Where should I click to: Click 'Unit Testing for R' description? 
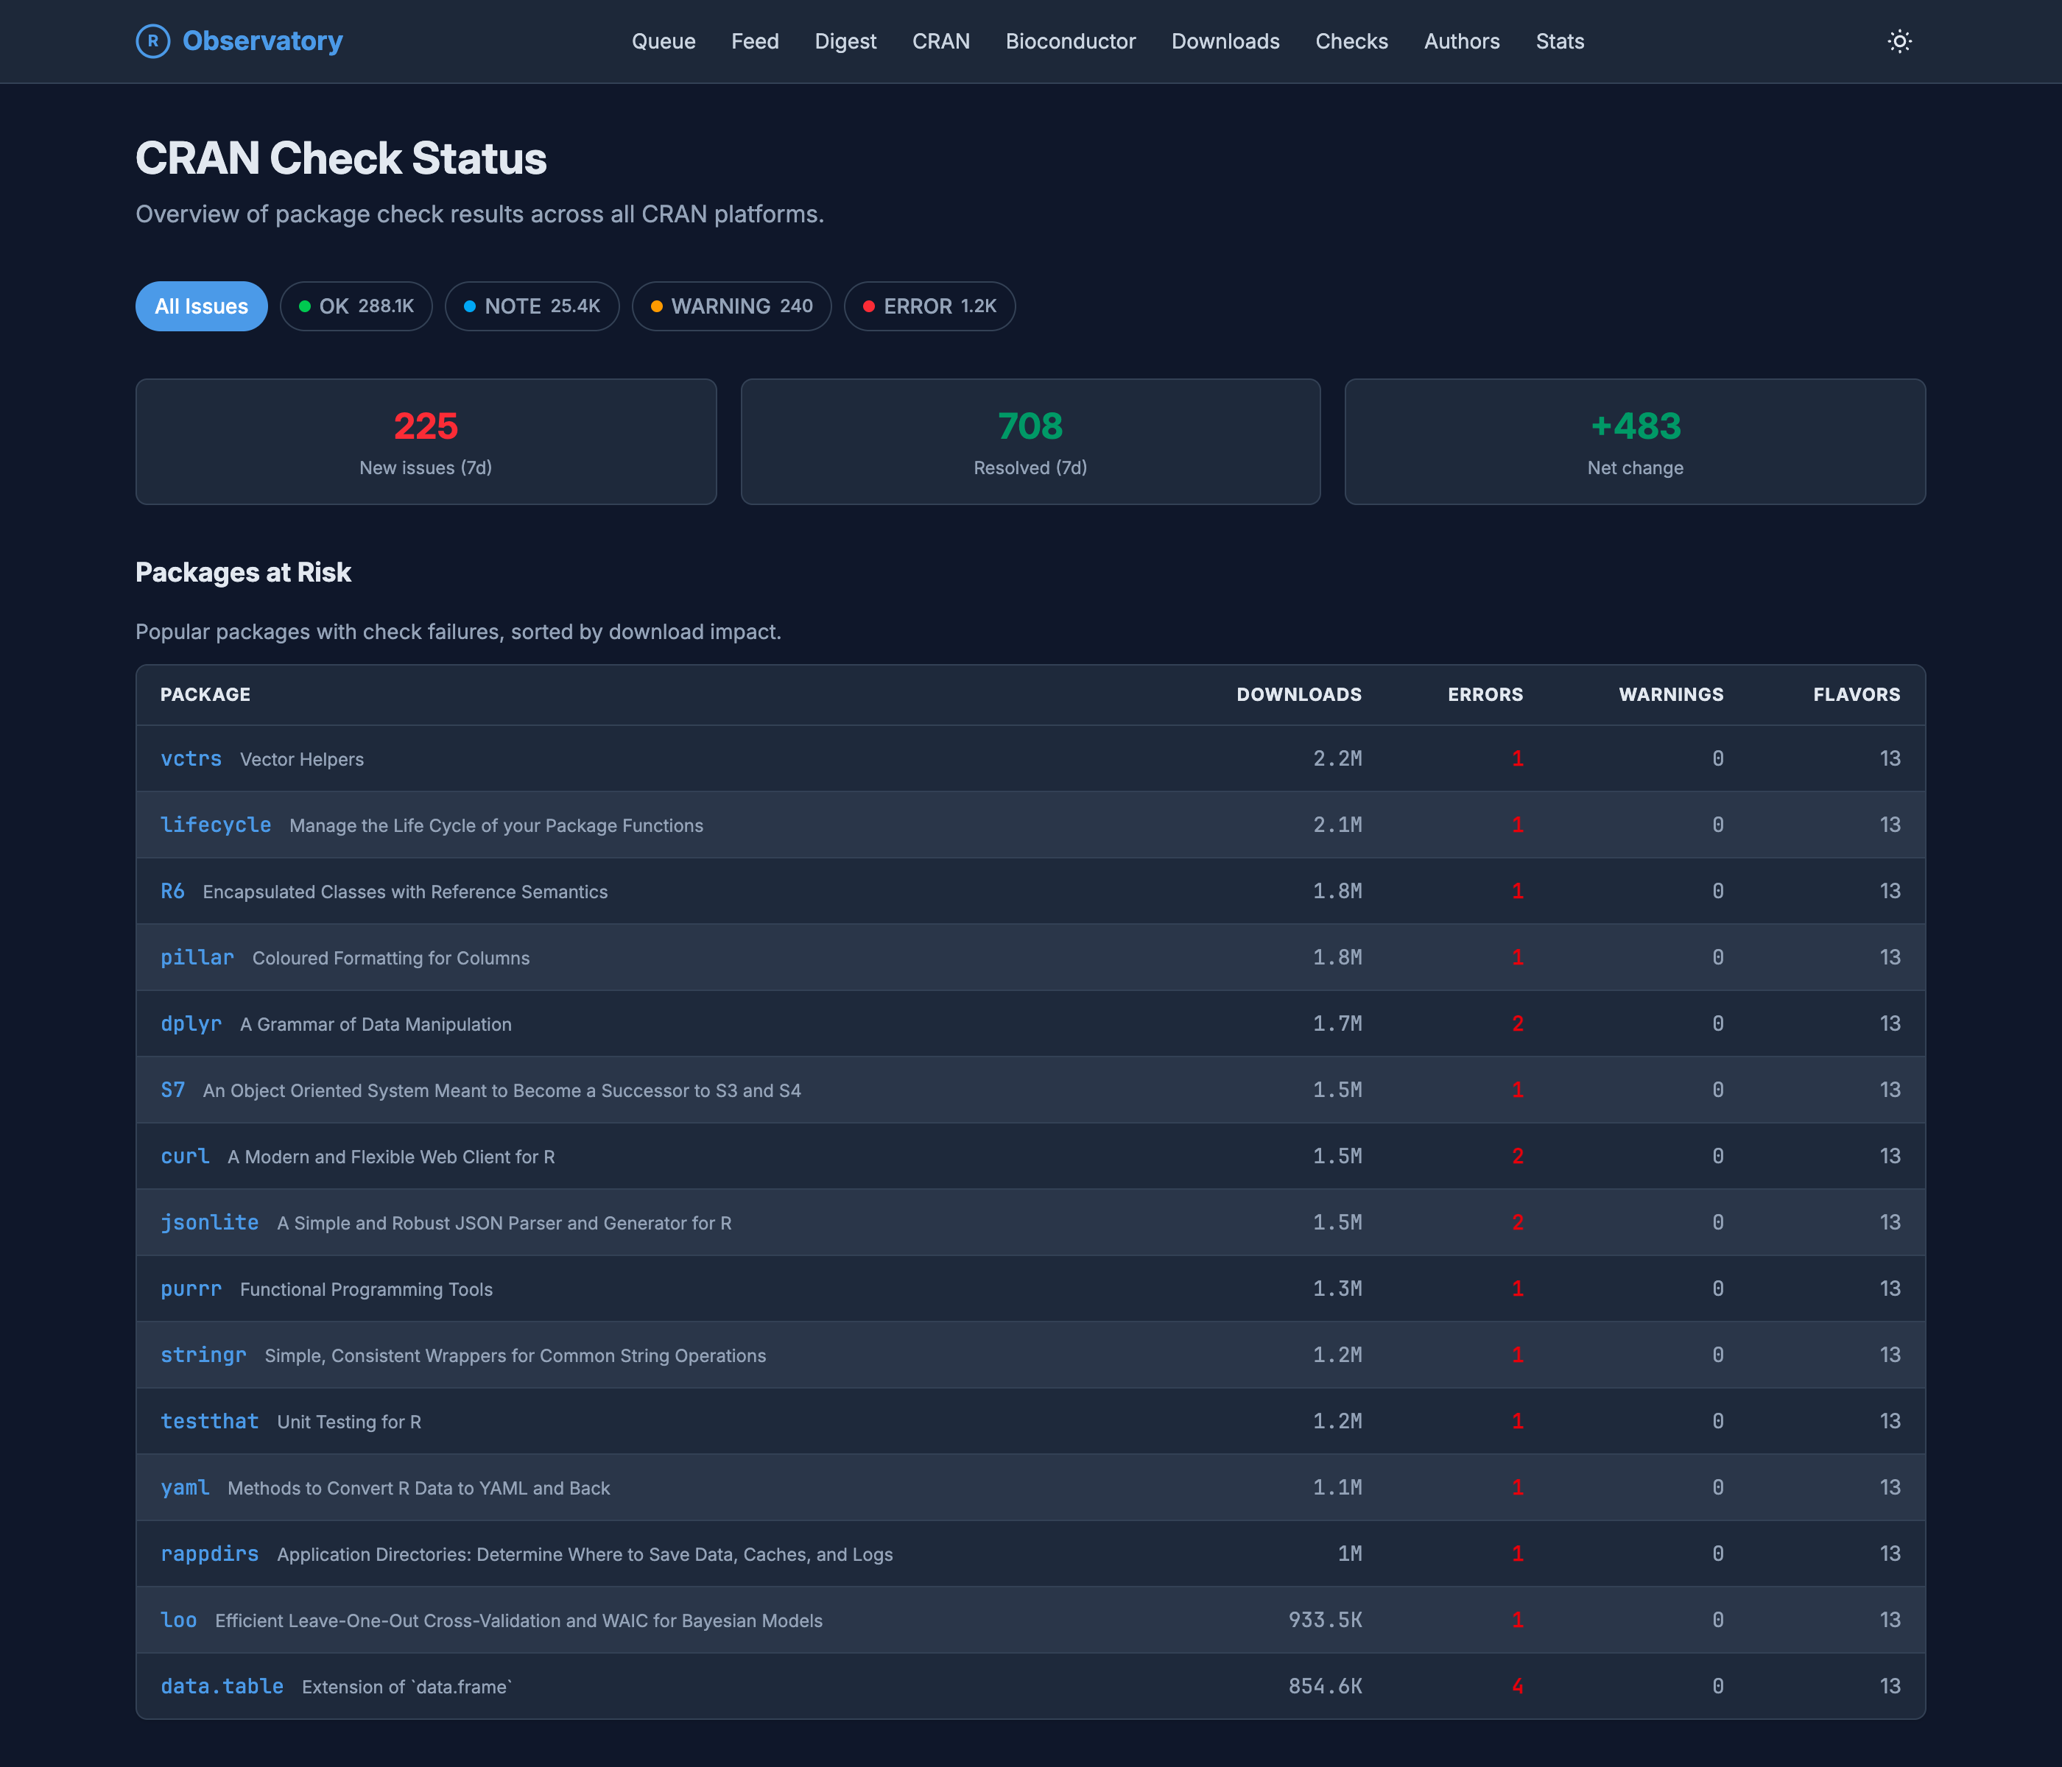coord(348,1422)
